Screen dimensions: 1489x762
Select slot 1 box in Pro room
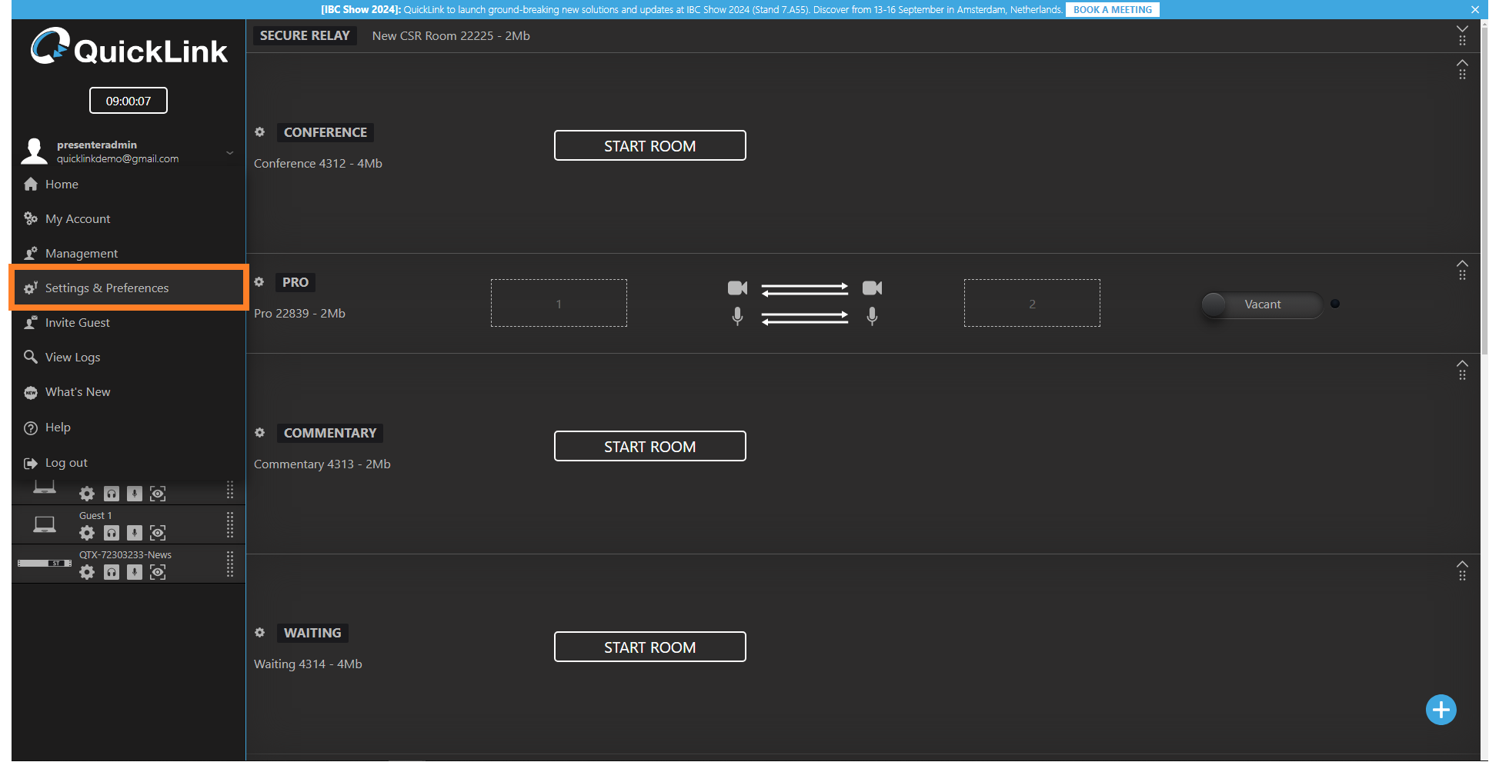pyautogui.click(x=559, y=304)
